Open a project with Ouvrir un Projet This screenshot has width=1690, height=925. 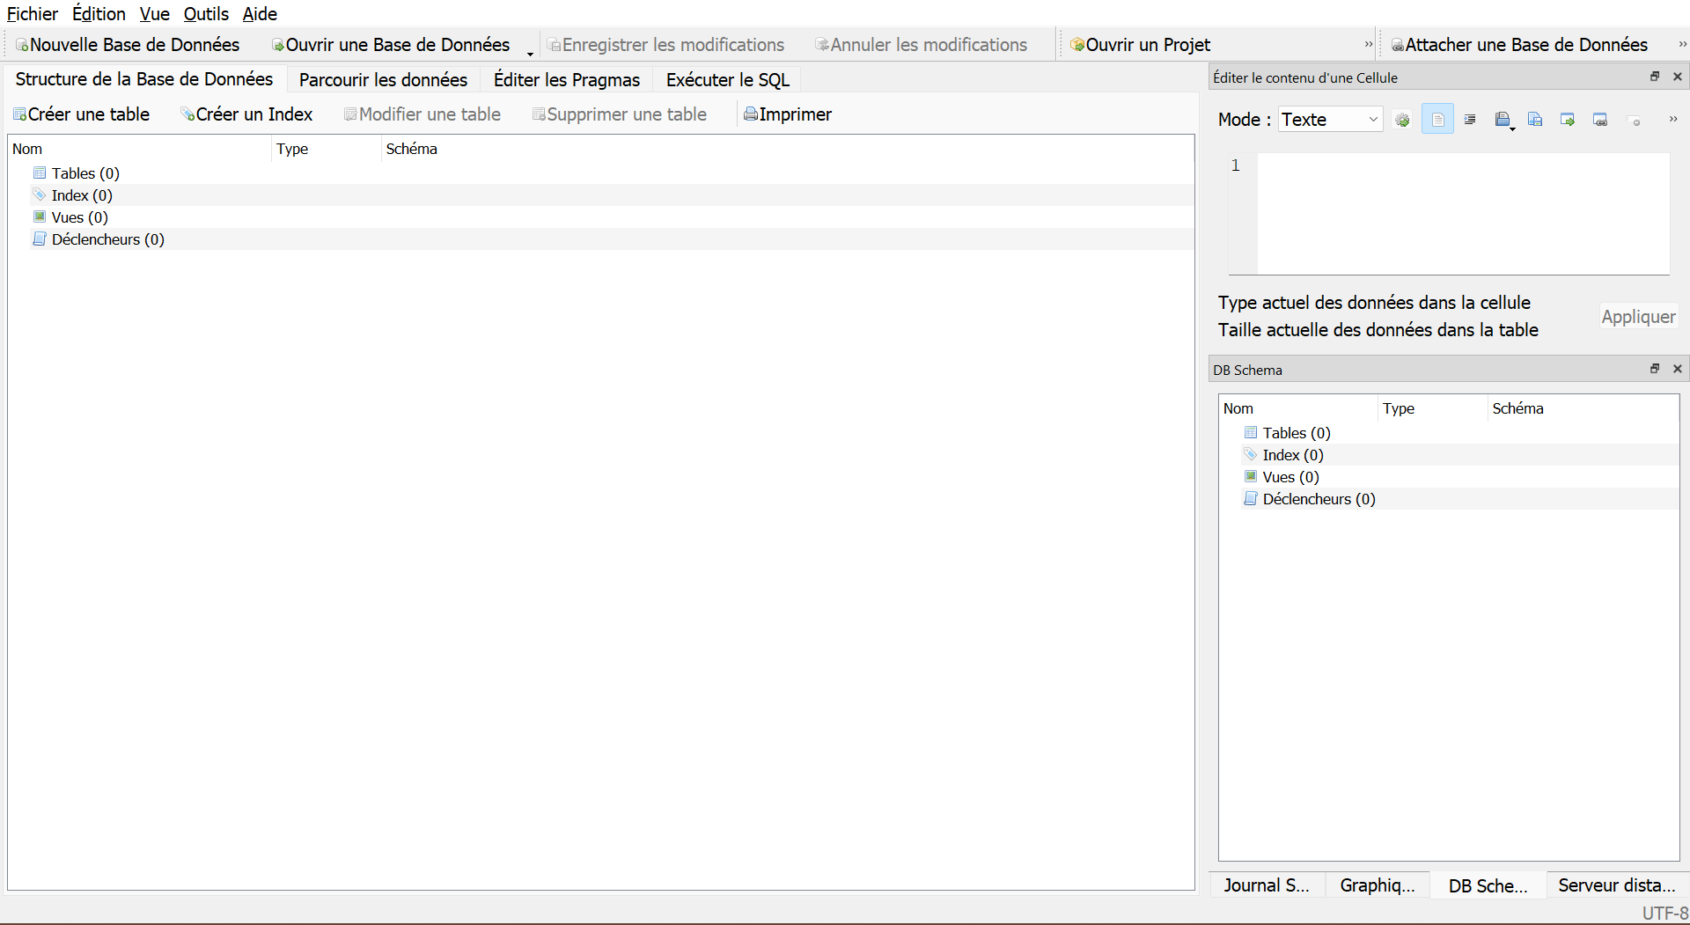coord(1140,45)
